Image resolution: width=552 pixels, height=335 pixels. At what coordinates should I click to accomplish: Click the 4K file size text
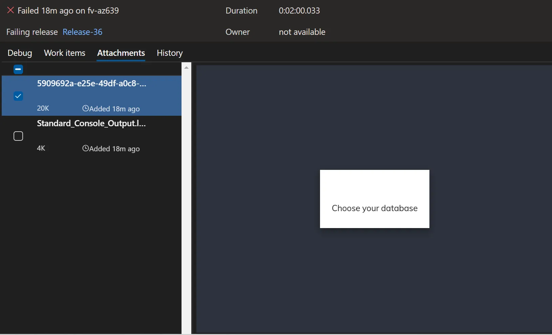point(41,148)
